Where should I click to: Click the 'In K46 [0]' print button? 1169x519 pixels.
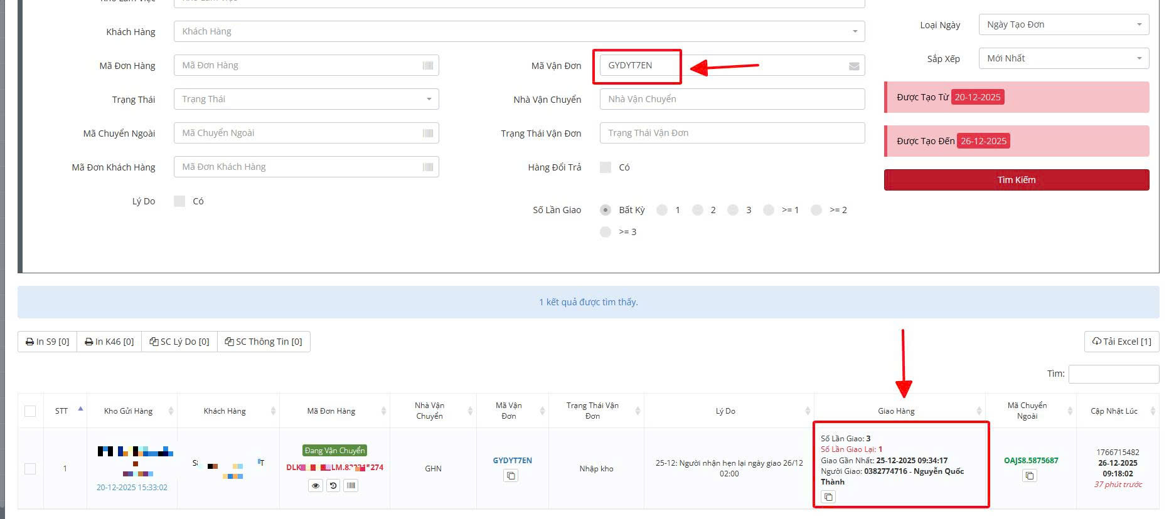(x=109, y=342)
